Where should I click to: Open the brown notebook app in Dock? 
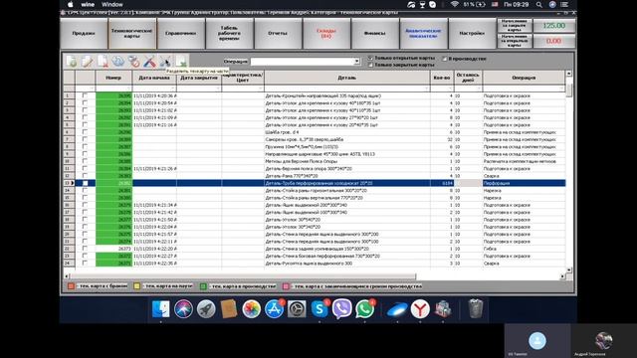point(229,309)
